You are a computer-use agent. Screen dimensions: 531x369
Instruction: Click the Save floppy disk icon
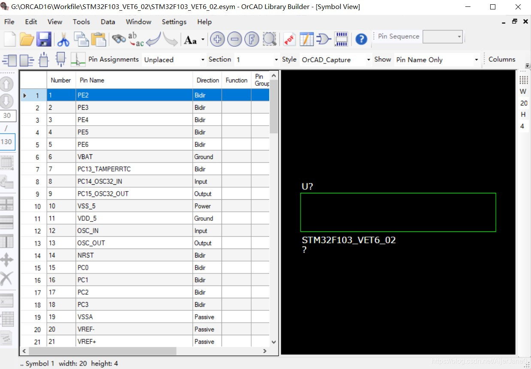click(44, 39)
